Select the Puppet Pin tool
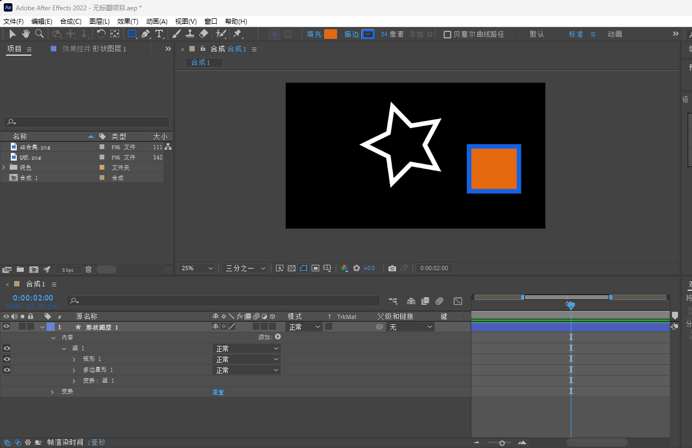Image resolution: width=692 pixels, height=448 pixels. 237,34
